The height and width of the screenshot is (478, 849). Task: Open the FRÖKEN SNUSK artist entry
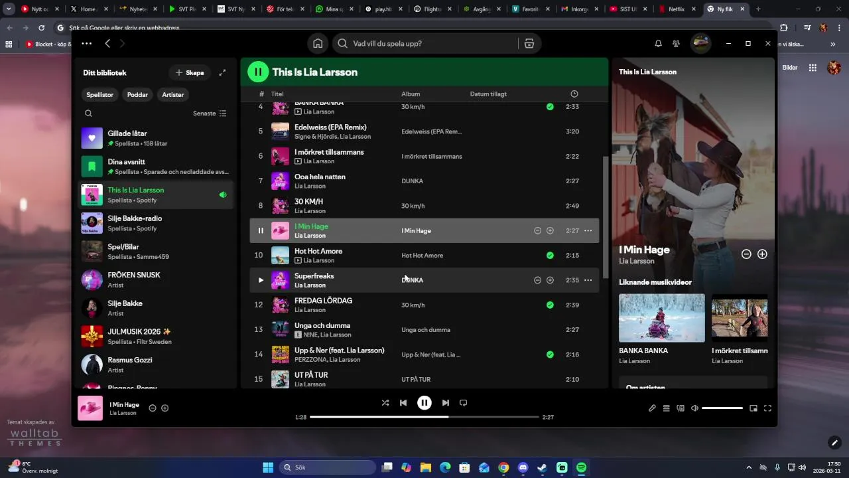tap(155, 279)
